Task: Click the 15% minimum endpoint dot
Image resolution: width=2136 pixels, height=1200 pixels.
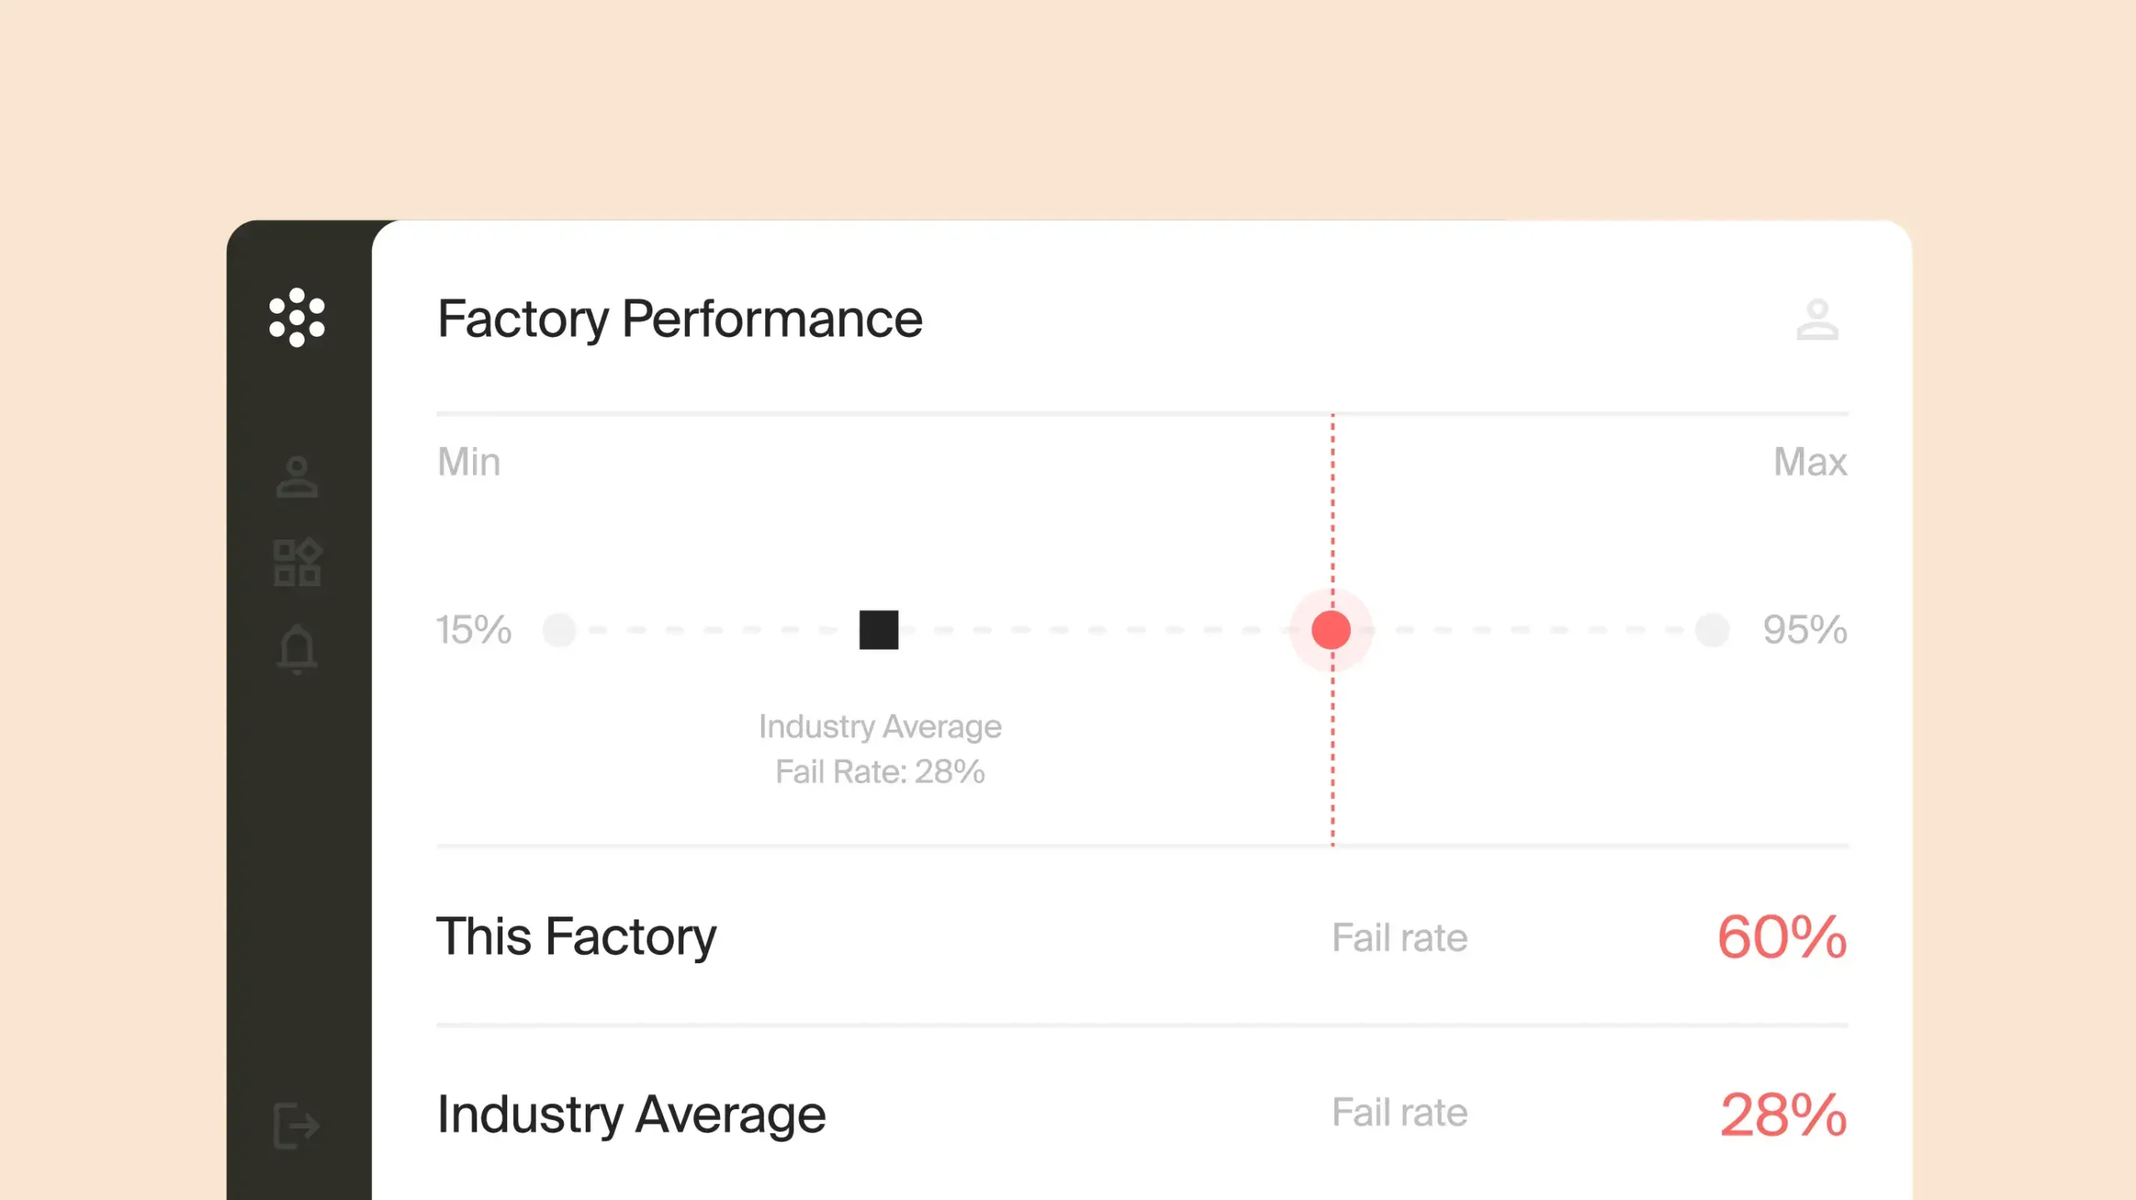Action: click(x=559, y=630)
